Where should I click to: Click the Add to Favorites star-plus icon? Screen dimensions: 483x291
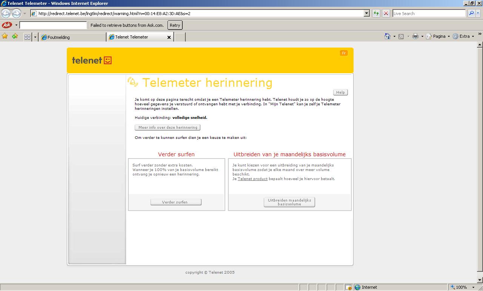click(15, 36)
